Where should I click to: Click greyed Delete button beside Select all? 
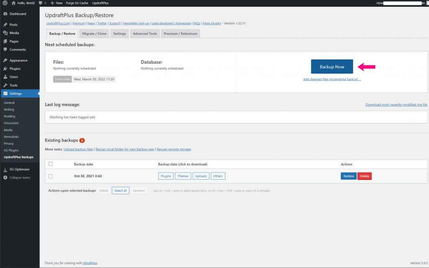pos(104,191)
